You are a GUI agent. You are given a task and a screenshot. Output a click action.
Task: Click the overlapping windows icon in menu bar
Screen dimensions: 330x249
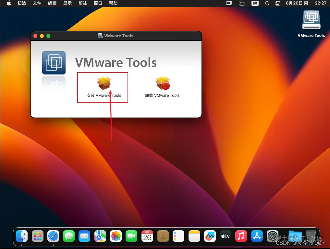pyautogui.click(x=242, y=3)
